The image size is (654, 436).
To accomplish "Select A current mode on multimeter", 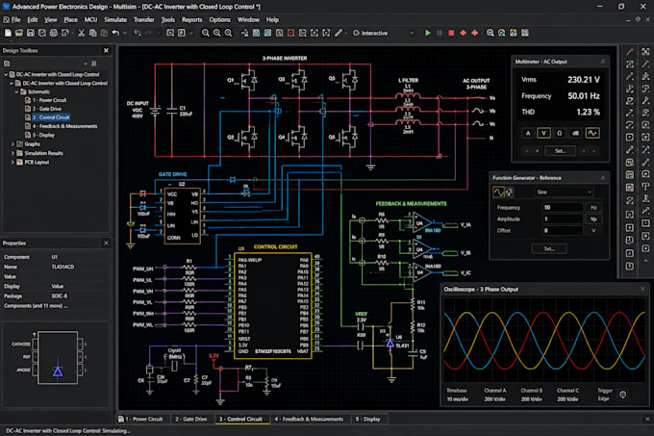I will [x=528, y=133].
